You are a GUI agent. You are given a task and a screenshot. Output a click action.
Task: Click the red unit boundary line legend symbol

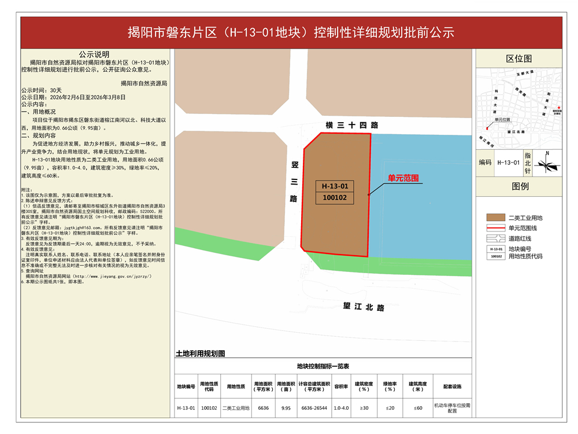tap(495, 228)
